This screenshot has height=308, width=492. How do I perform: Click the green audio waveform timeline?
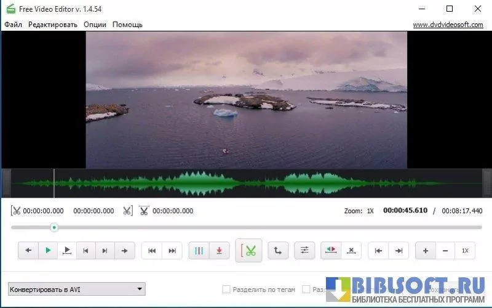point(246,183)
